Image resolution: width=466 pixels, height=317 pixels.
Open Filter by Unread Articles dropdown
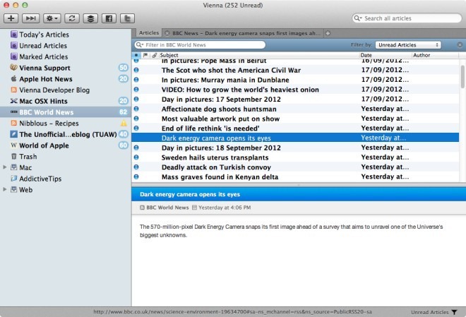(408, 45)
